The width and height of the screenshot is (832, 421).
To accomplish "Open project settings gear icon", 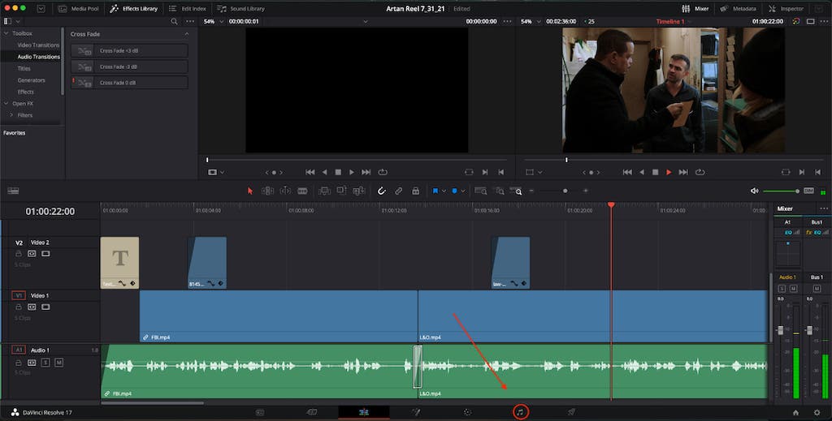I will pos(817,413).
